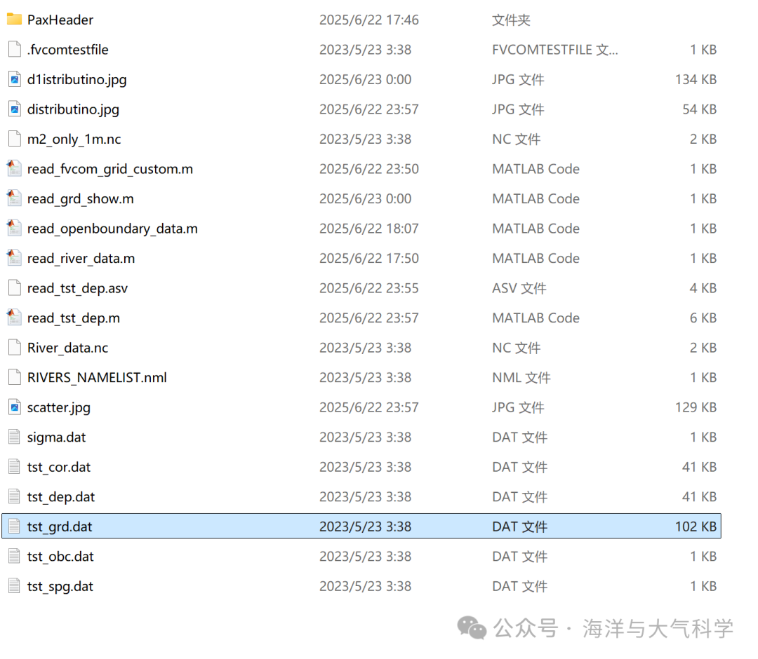Select the .fvcomtestfile file name
Screen dimensions: 758x659
coord(67,50)
